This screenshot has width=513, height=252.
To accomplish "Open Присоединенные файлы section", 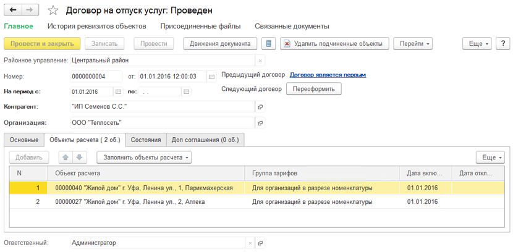I will (192, 27).
